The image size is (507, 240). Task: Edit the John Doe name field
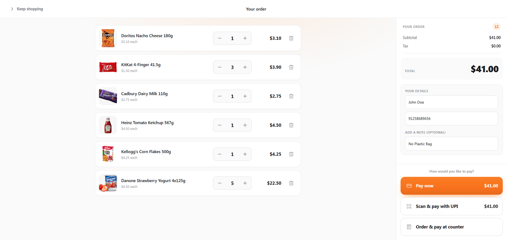[452, 102]
